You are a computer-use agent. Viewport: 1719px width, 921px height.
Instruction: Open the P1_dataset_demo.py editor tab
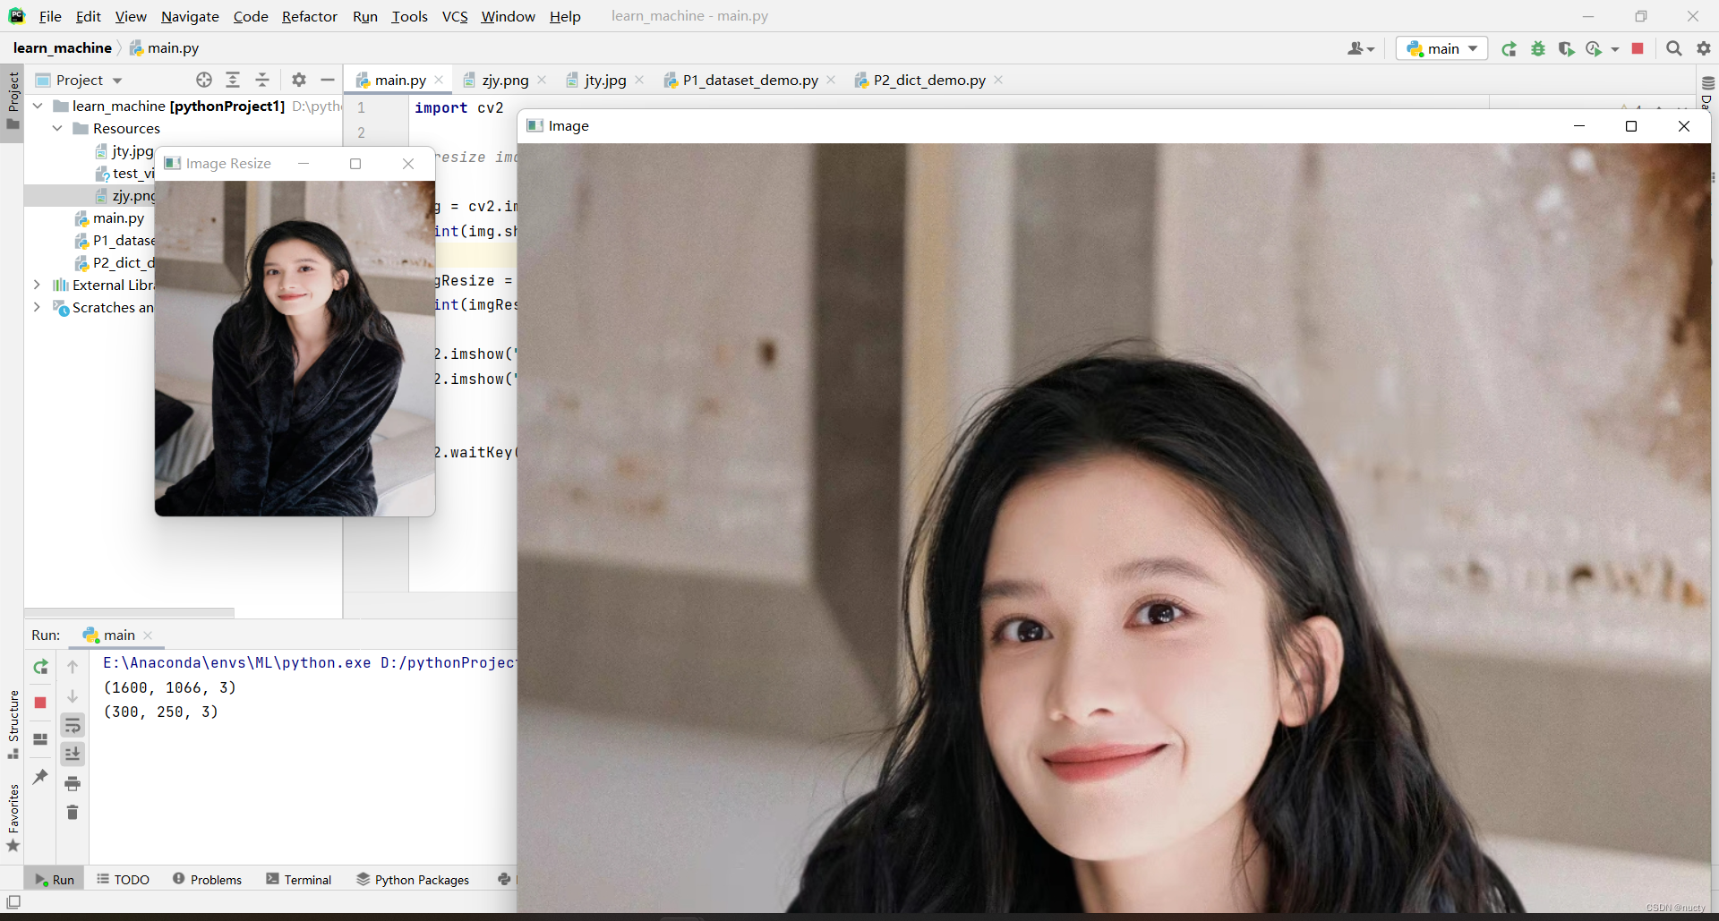750,80
